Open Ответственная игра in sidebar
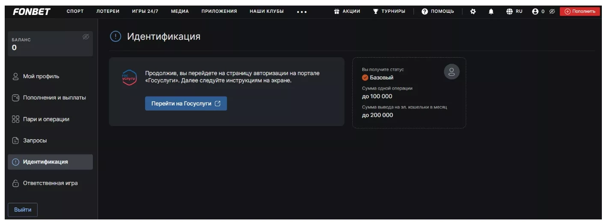Screen dimensions: 604x222 pos(50,183)
